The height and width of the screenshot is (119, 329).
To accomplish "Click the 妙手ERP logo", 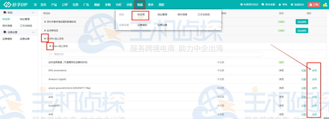I will [15, 4].
